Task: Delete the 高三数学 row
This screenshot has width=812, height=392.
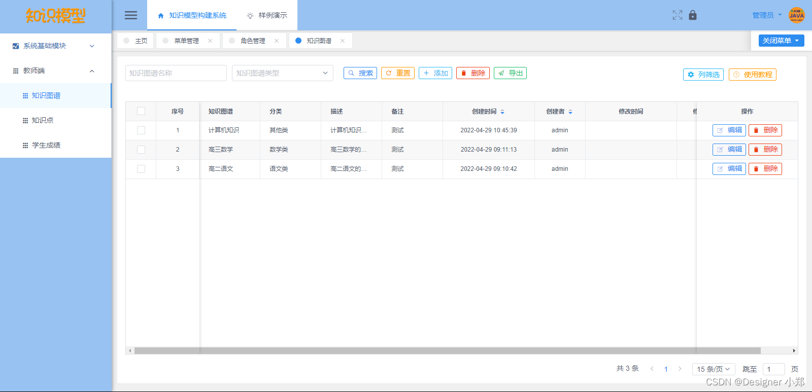Action: pos(765,150)
